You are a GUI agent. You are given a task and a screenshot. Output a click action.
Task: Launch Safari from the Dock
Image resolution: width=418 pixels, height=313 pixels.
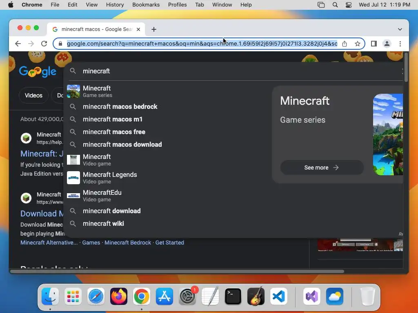[x=96, y=296]
